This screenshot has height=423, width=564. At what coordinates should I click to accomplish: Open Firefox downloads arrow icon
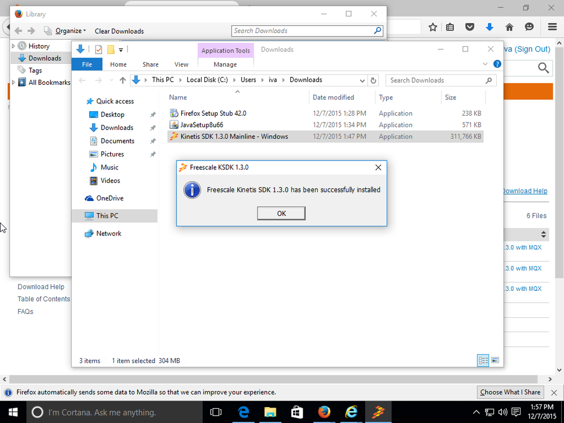[x=489, y=27]
